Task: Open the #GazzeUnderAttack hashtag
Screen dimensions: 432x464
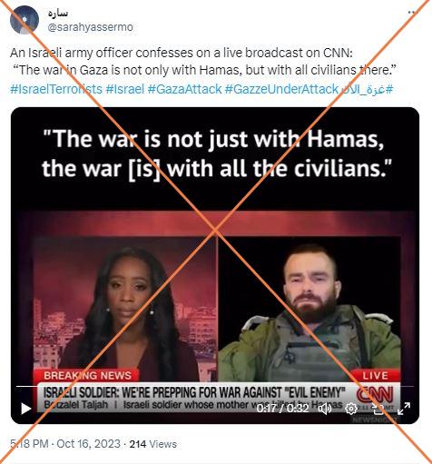Action: 281,89
